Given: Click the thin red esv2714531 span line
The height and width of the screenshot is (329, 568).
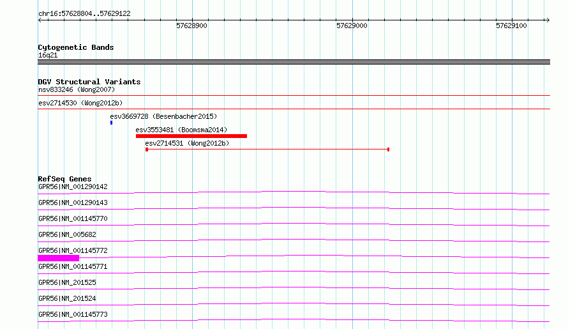Looking at the screenshot, I should pyautogui.click(x=267, y=149).
